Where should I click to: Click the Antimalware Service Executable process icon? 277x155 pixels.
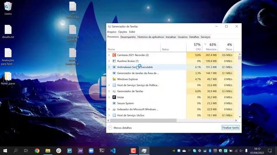coord(114,67)
